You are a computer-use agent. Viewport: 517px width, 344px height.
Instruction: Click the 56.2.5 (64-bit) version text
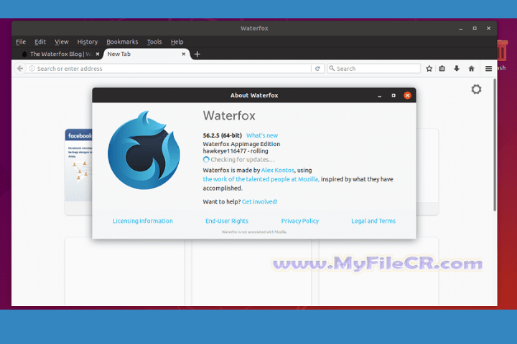click(222, 135)
